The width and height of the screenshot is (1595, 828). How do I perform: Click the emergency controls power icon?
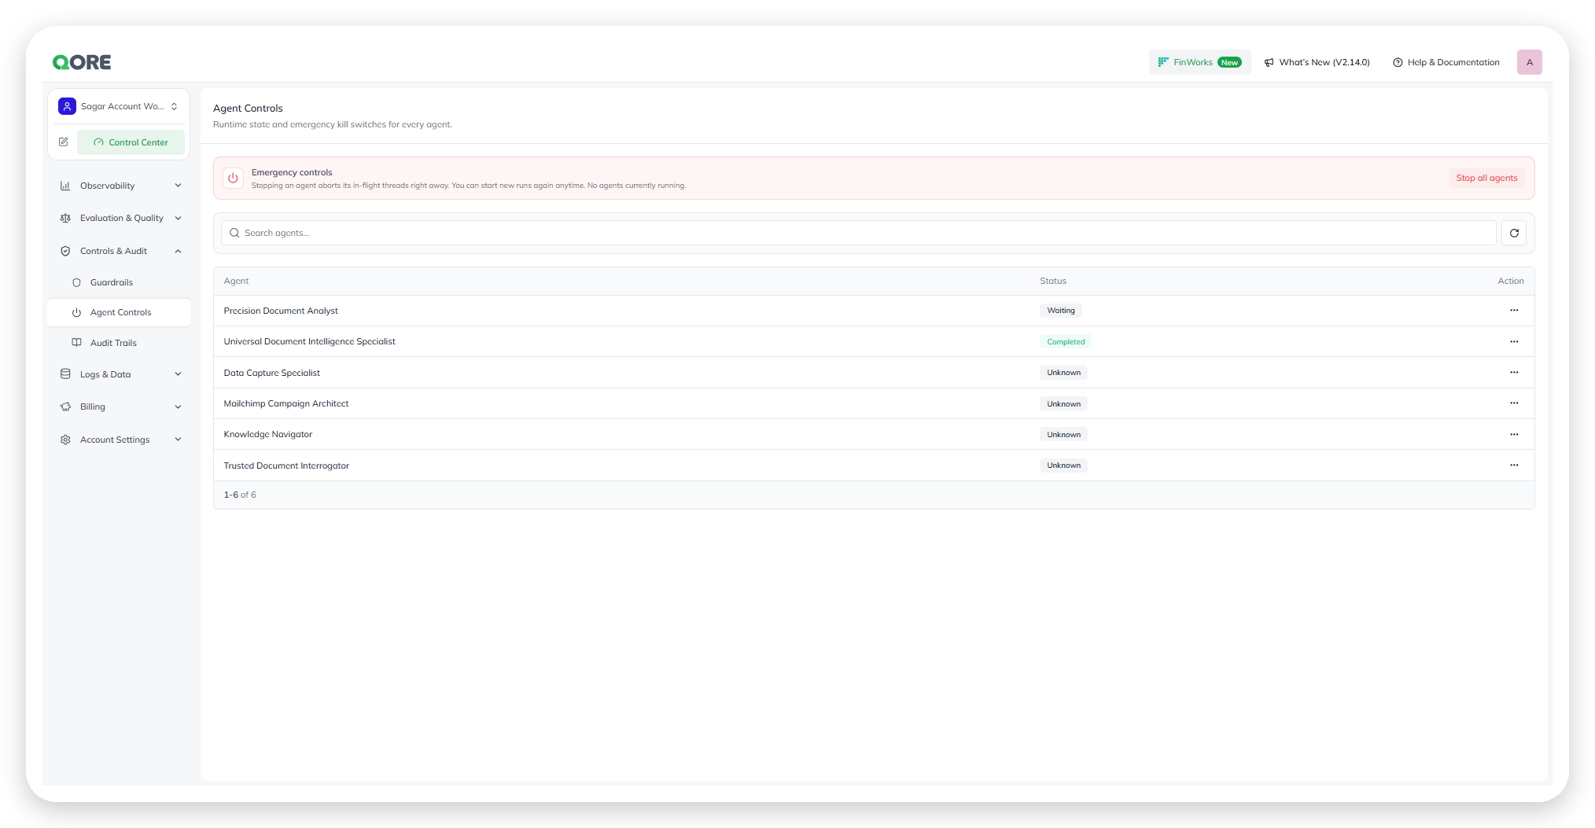coord(233,178)
